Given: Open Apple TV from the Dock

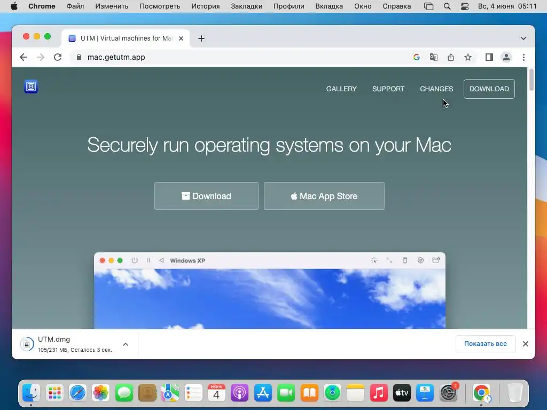Looking at the screenshot, I should coord(402,393).
